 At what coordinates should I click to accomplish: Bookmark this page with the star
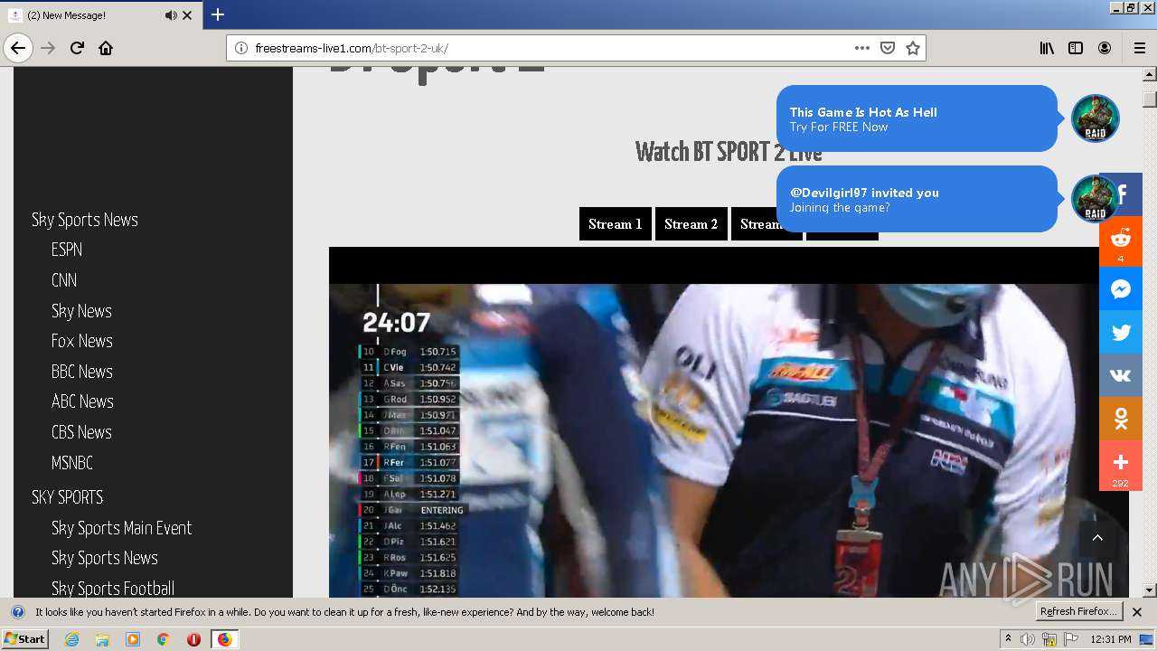913,48
